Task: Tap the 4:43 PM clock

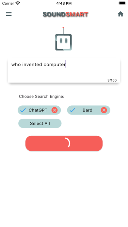Action: (64, 3)
